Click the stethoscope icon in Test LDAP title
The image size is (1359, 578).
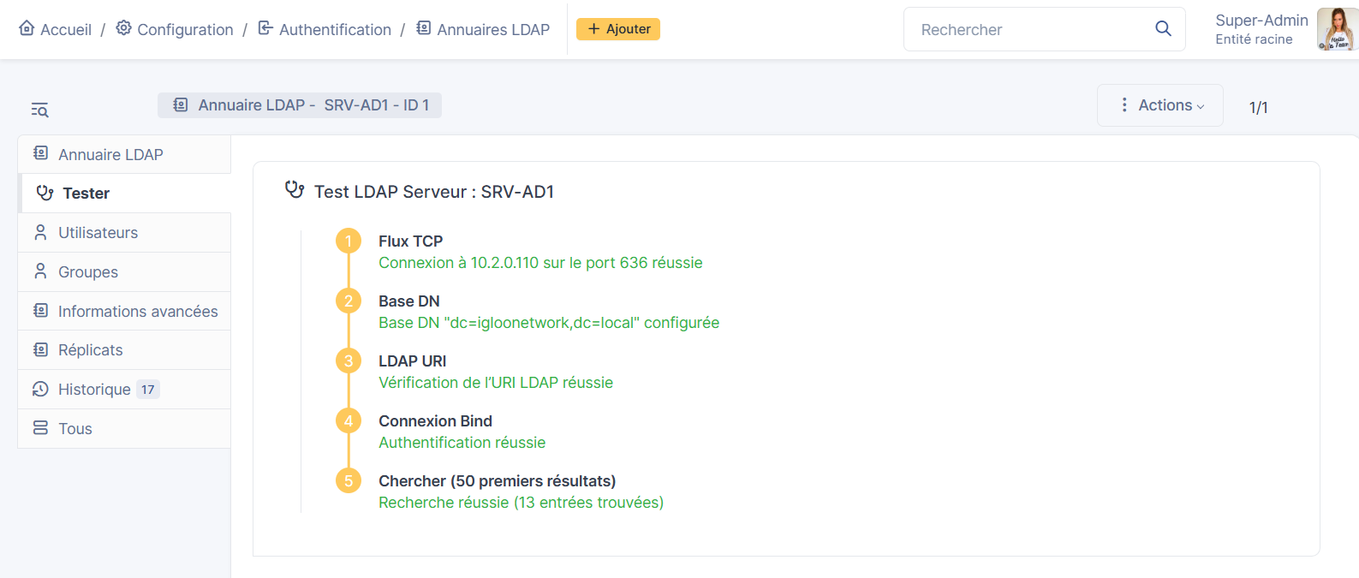click(x=295, y=190)
